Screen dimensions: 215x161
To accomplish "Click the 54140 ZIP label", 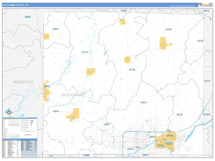I will click(170, 136).
